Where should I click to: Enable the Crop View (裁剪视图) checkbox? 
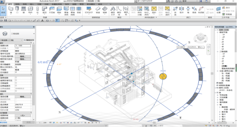pyautogui.click(x=16, y=78)
